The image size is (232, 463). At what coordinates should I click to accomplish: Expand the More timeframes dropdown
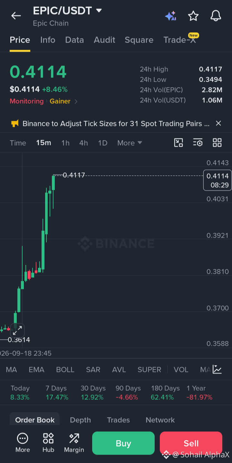click(130, 143)
